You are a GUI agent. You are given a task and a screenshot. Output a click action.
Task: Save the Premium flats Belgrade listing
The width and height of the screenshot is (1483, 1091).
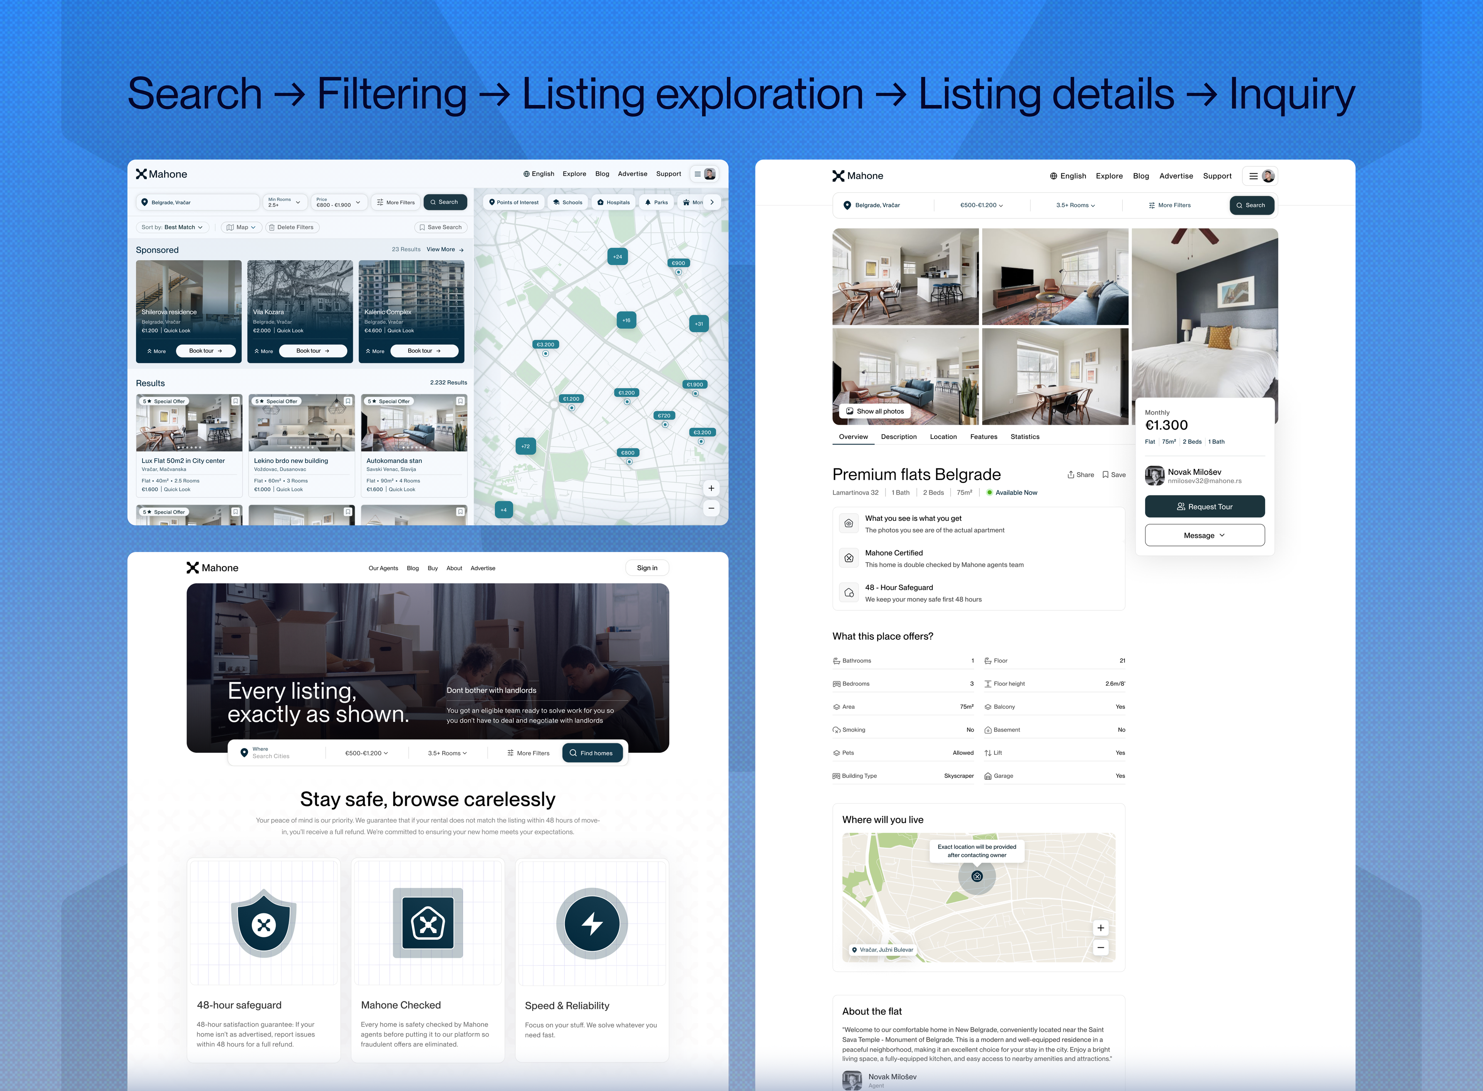click(1114, 475)
